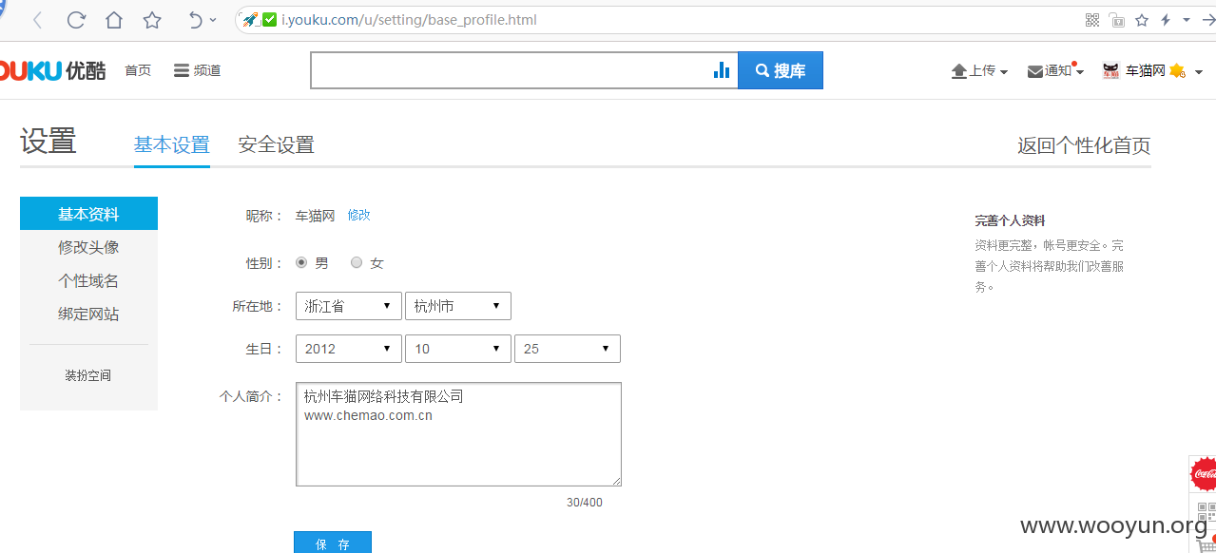
Task: Click the 30/400 character counter
Action: 585,503
